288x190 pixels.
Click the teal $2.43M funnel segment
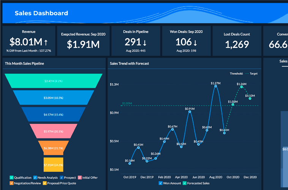point(53,81)
